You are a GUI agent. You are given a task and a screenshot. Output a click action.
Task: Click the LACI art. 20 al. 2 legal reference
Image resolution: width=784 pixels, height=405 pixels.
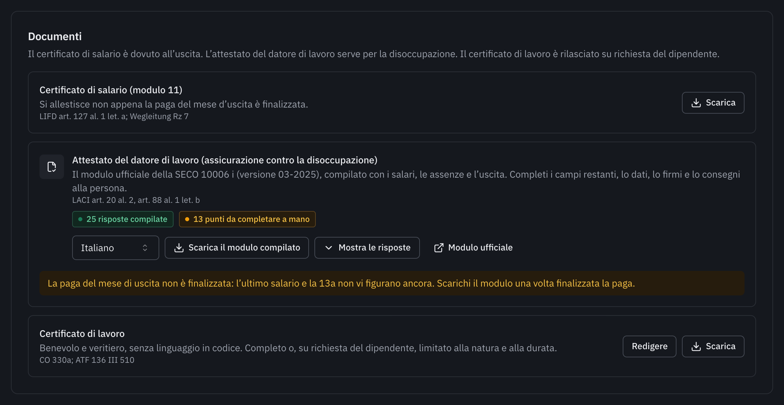tap(136, 200)
